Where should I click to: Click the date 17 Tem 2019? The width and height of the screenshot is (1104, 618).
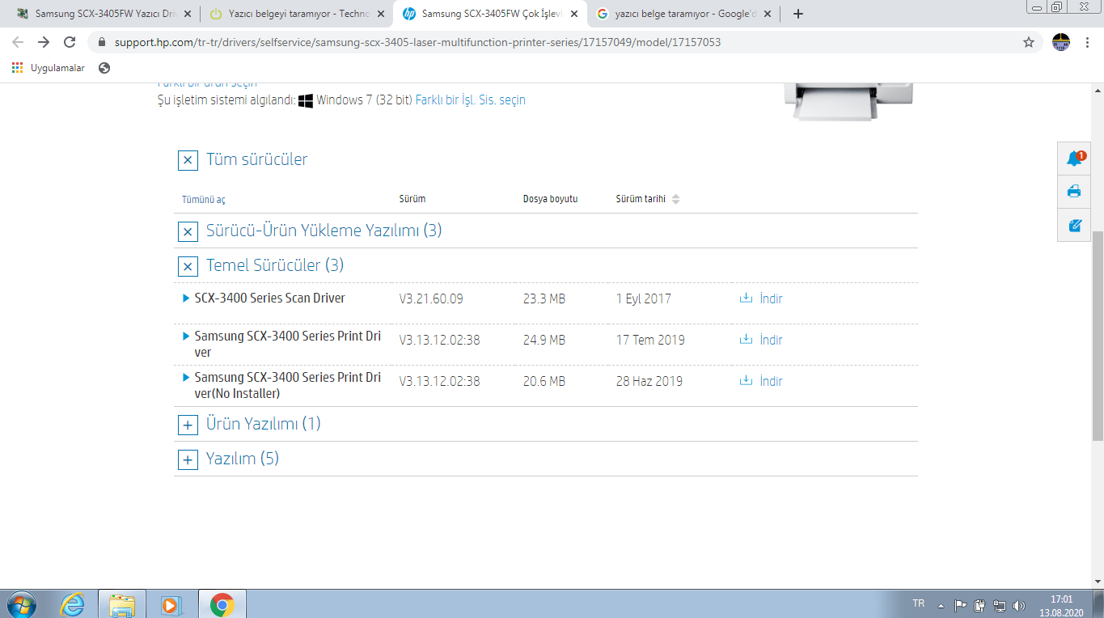coord(650,340)
